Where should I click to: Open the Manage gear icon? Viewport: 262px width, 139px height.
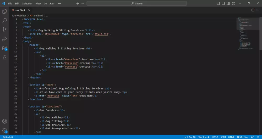coord(4,130)
